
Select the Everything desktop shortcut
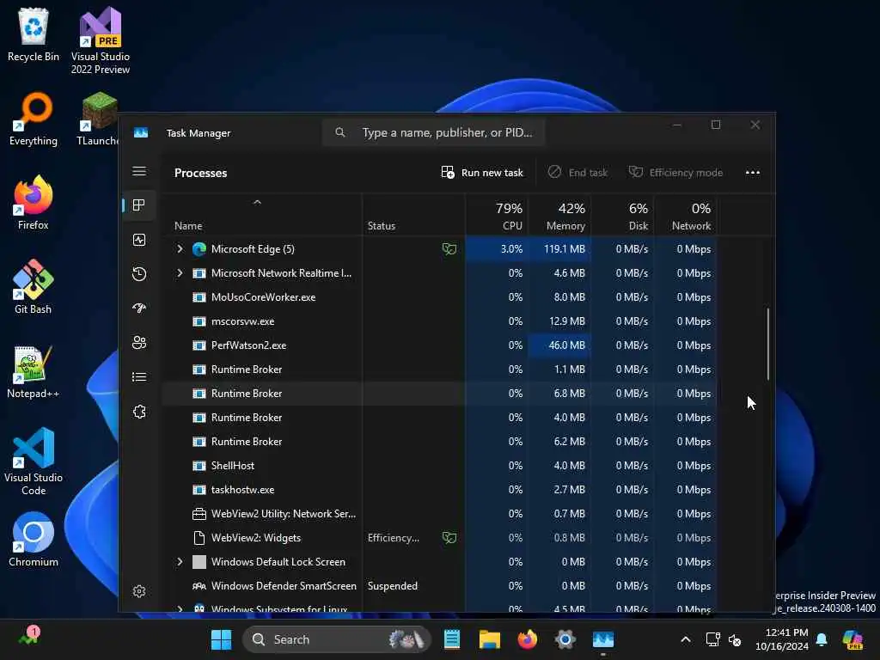tap(34, 119)
